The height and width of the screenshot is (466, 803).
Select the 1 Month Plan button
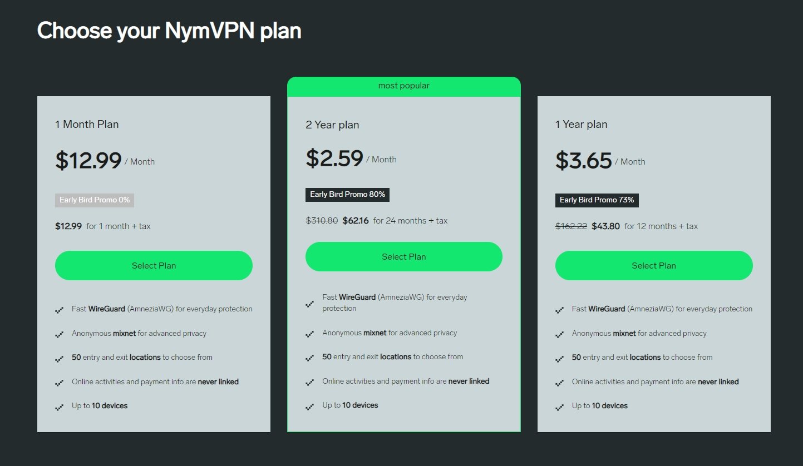pyautogui.click(x=154, y=266)
